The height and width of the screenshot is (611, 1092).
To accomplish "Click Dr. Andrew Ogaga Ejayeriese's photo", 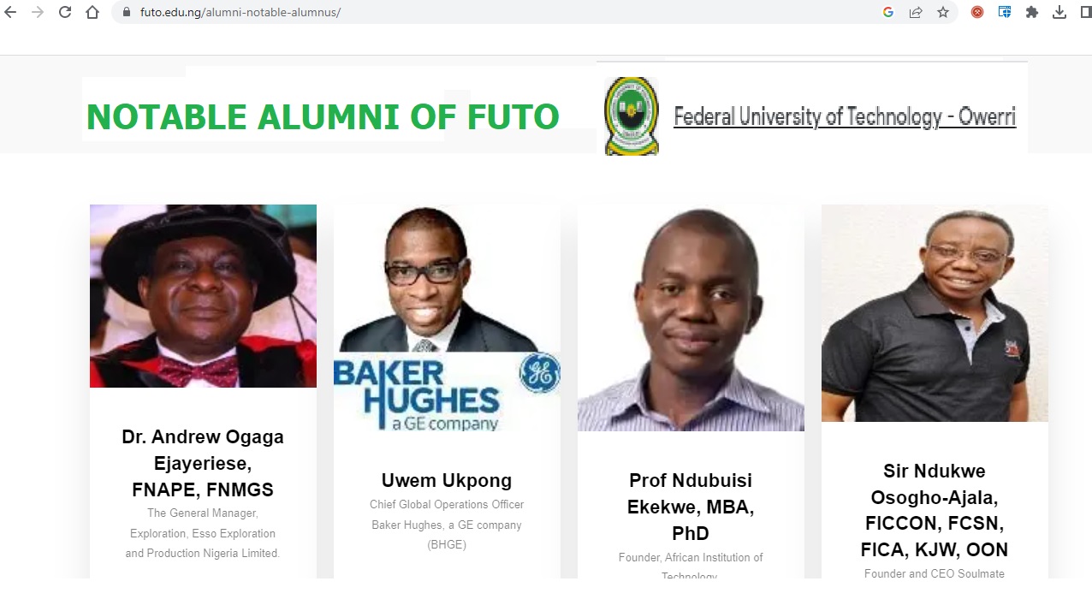I will (203, 296).
